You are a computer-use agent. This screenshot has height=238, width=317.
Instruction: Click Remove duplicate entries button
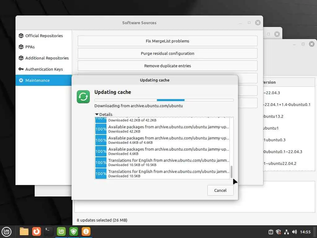coord(167,66)
